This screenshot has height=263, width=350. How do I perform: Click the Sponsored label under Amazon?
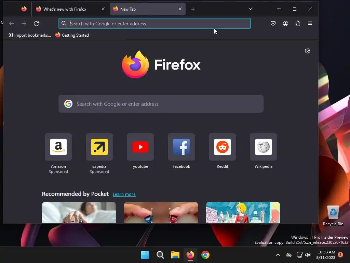click(58, 172)
